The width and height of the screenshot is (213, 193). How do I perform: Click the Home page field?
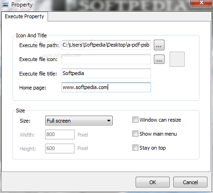point(106,87)
